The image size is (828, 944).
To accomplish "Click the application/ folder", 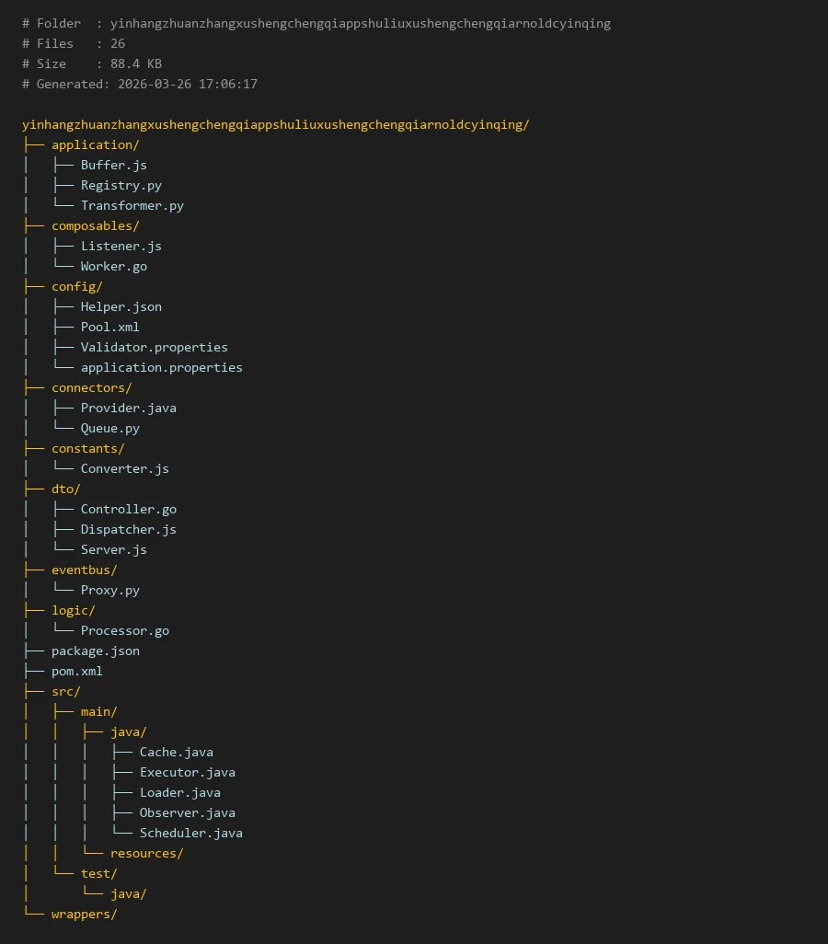I will (x=95, y=144).
